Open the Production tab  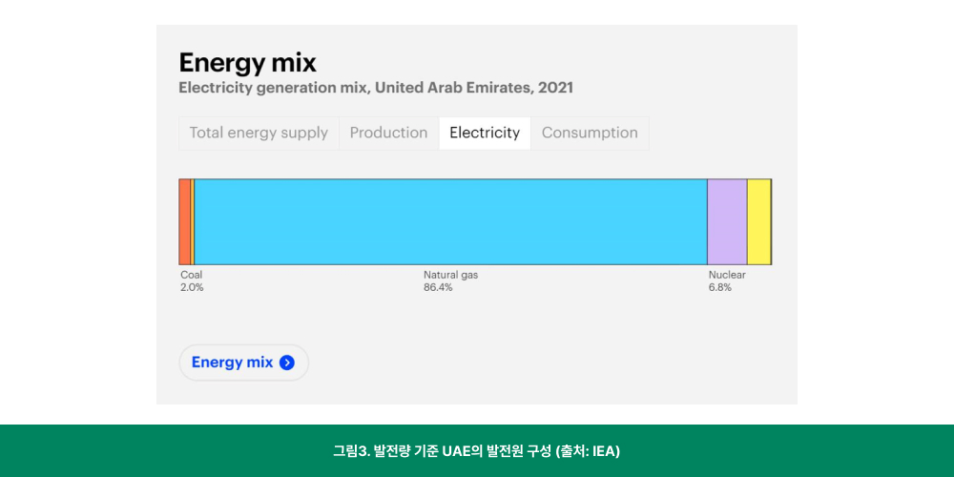(389, 133)
